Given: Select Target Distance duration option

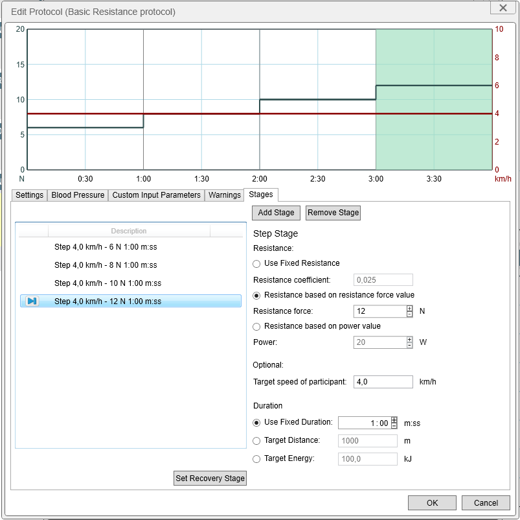Looking at the screenshot, I should click(256, 441).
